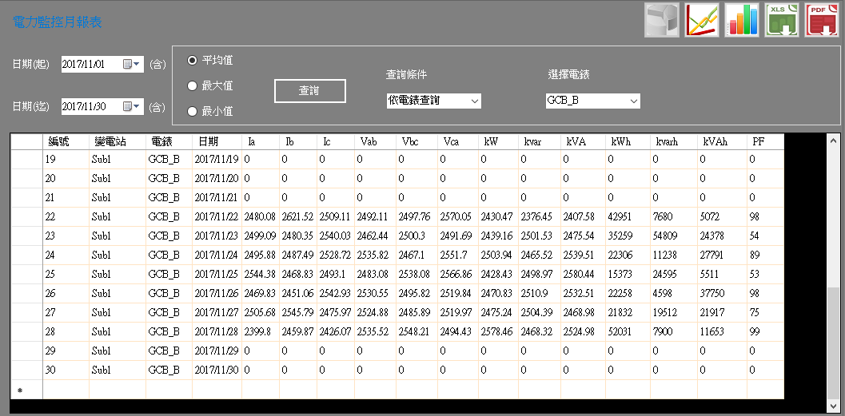Click the Vbc column header
This screenshot has width=845, height=416.
point(417,141)
